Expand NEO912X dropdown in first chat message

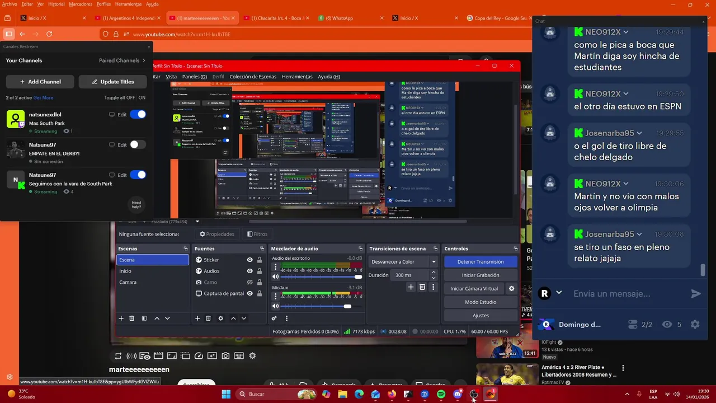(x=626, y=32)
